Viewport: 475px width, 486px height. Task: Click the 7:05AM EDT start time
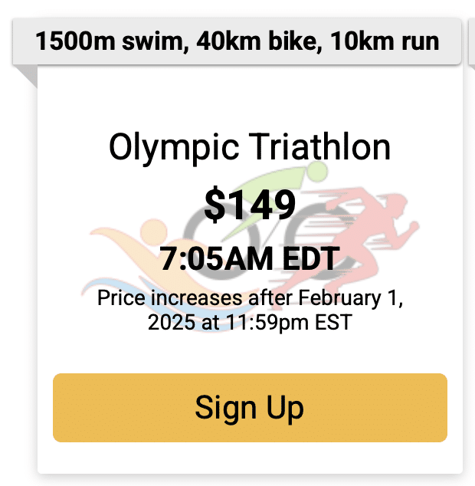pyautogui.click(x=249, y=259)
